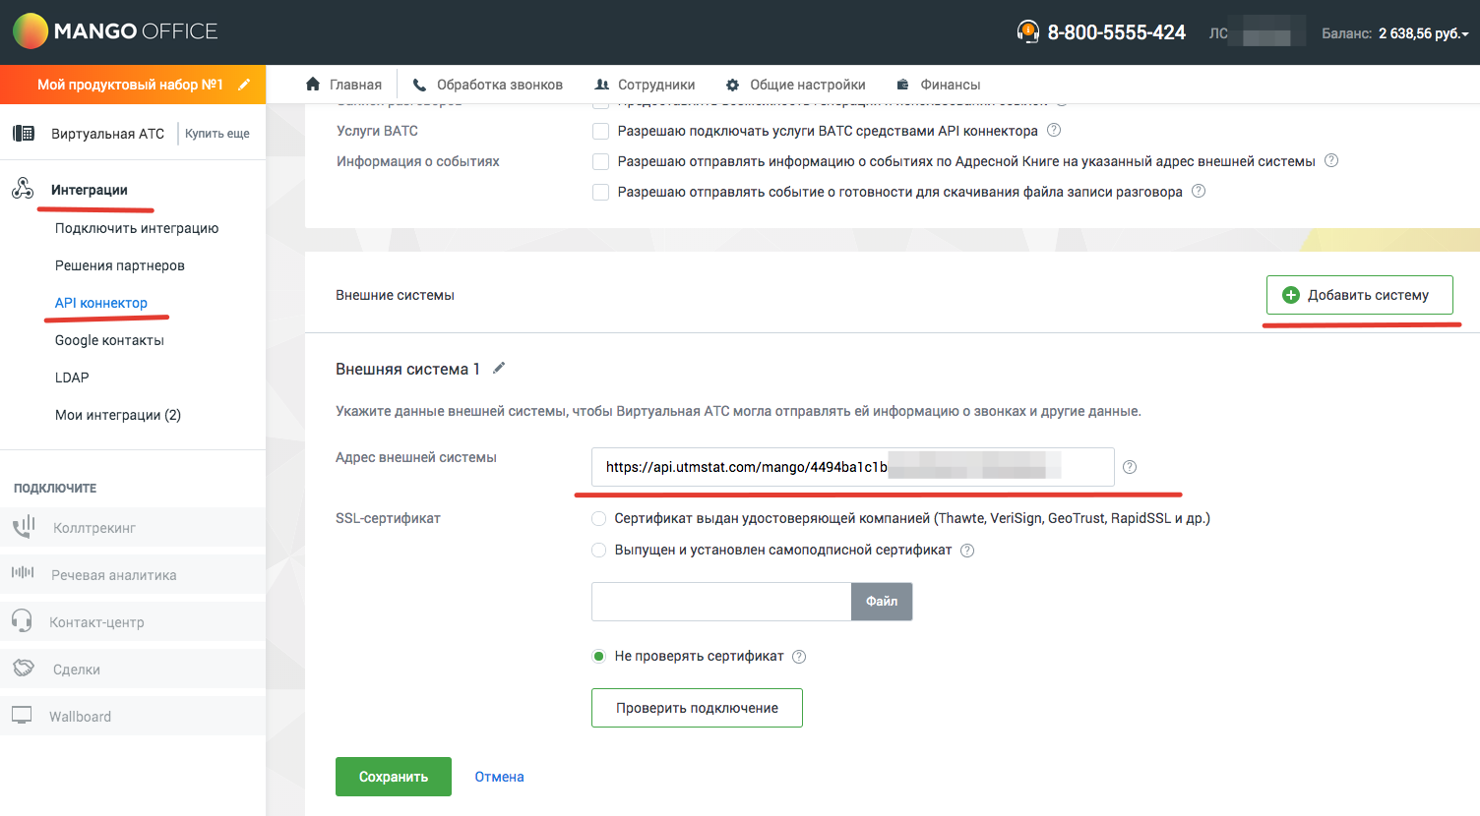This screenshot has width=1480, height=816.
Task: Open the balance dropdown arrow
Action: click(1465, 34)
